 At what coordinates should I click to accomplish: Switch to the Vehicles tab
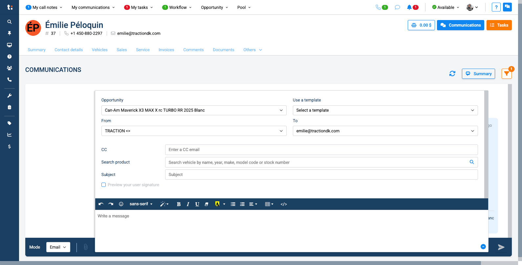(99, 50)
